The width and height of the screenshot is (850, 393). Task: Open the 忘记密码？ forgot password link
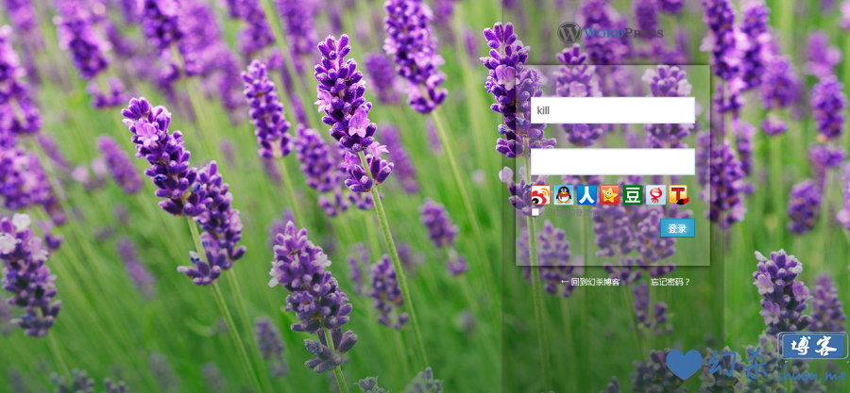pyautogui.click(x=670, y=282)
